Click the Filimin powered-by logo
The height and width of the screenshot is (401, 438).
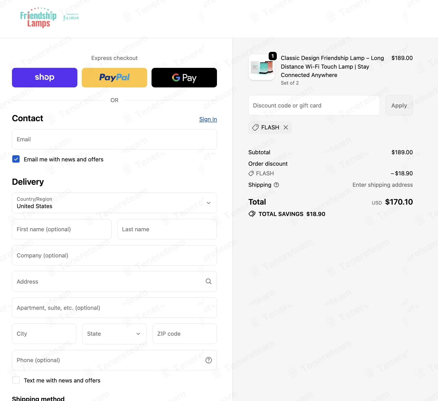[71, 17]
